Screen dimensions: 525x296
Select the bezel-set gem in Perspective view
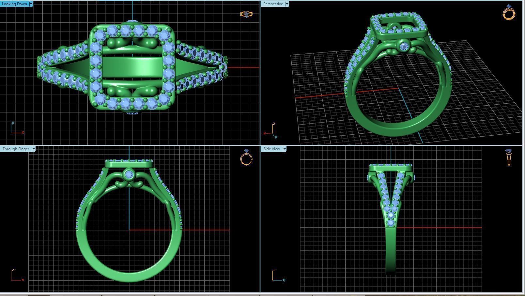pos(405,46)
